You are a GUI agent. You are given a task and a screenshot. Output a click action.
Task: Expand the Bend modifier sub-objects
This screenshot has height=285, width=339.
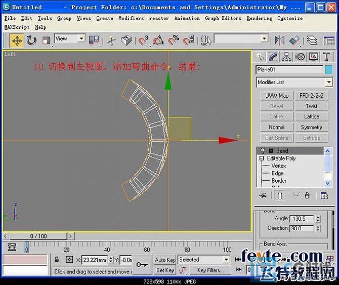coord(271,151)
